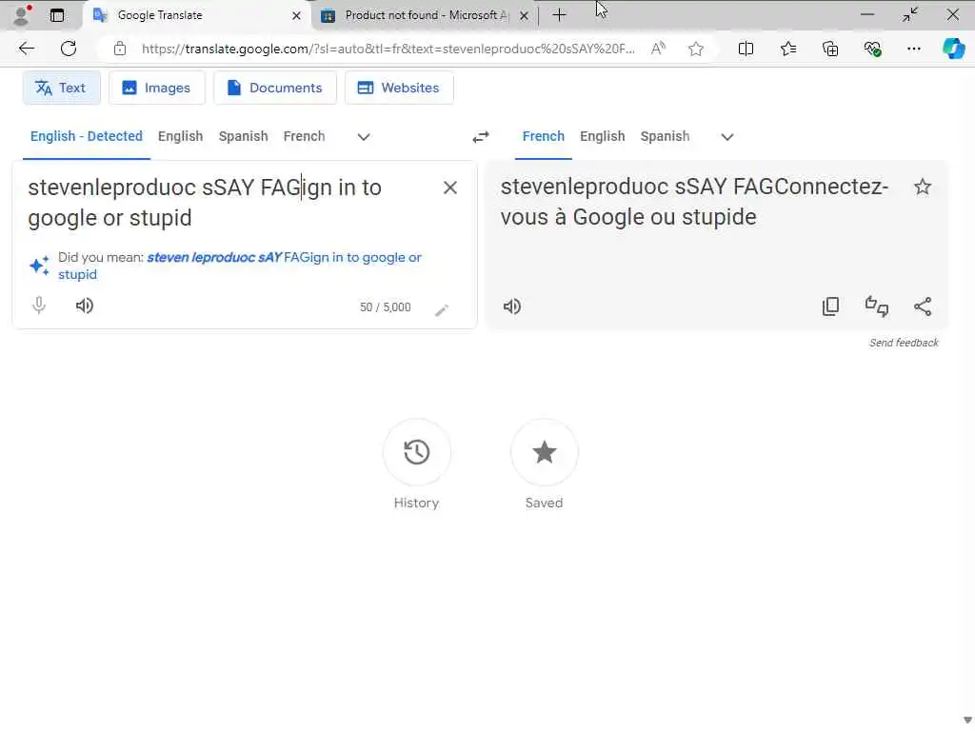This screenshot has width=975, height=731.
Task: Open the tab actions menu icon
Action: pos(56,15)
